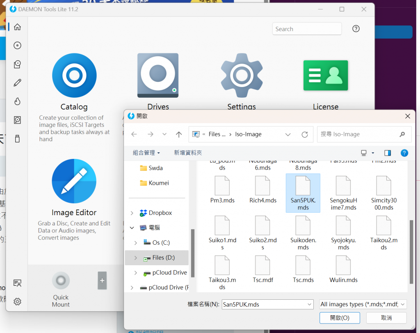
Task: Select the Taikou2.mds file
Action: 384,233
